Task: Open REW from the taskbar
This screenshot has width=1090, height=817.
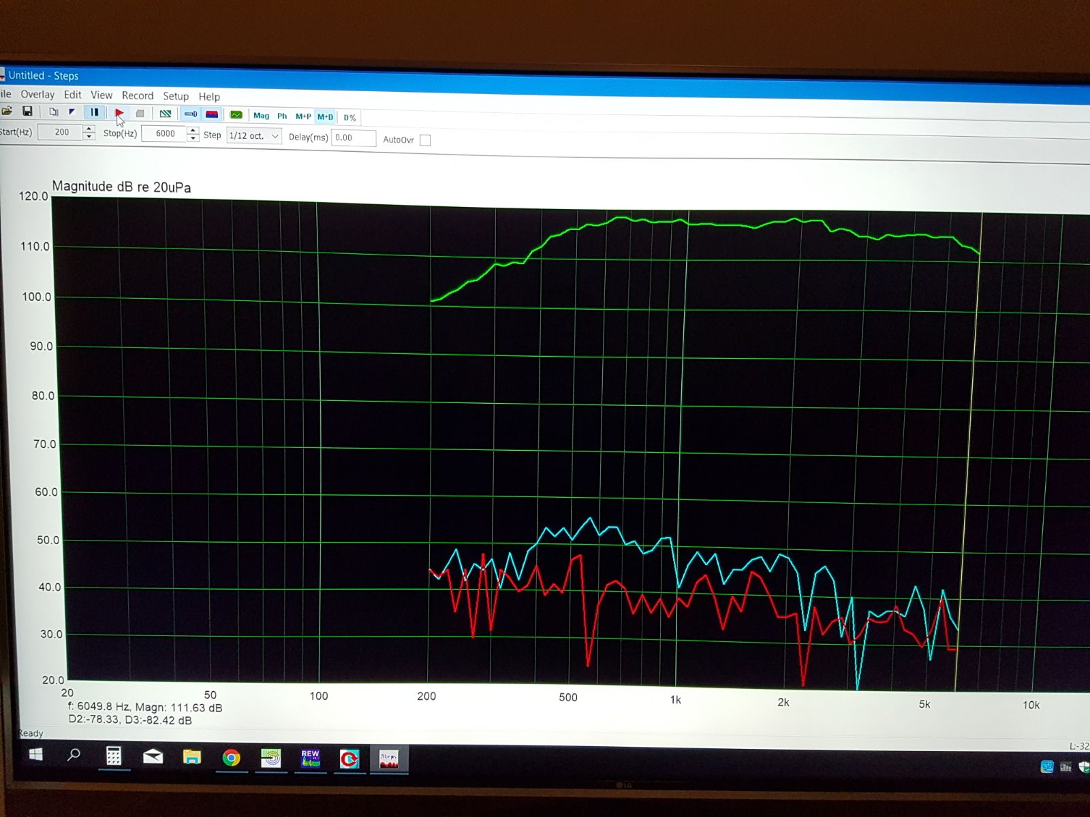Action: 311,758
